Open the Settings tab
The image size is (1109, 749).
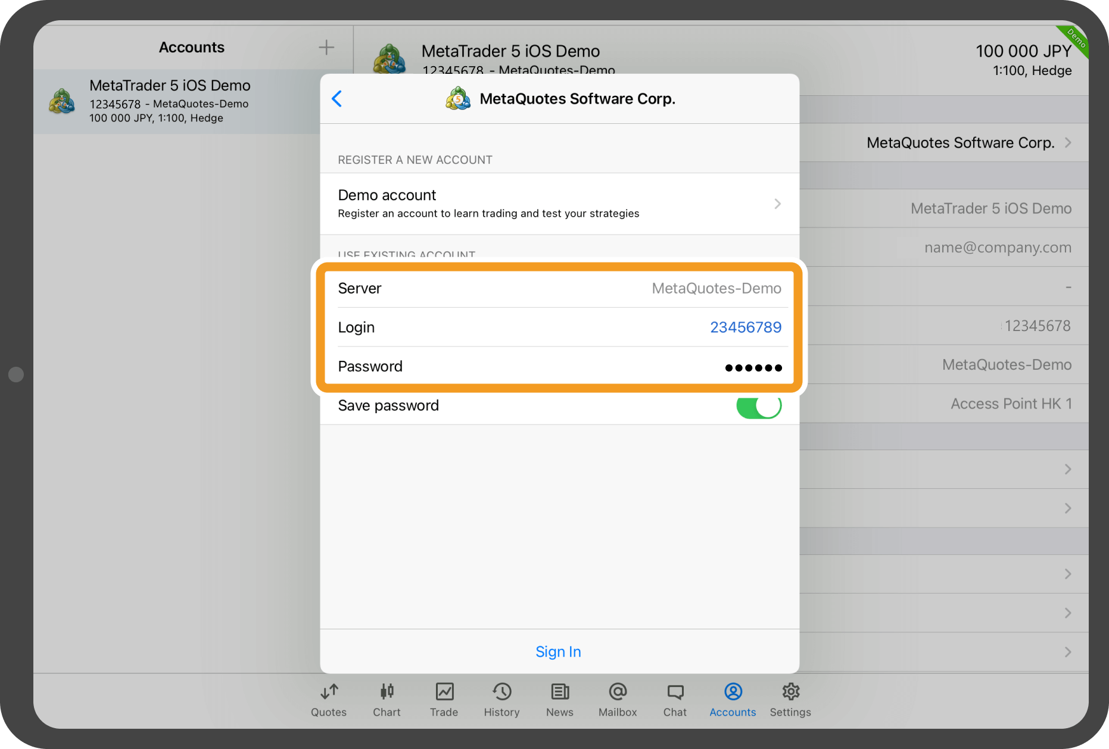tap(790, 700)
